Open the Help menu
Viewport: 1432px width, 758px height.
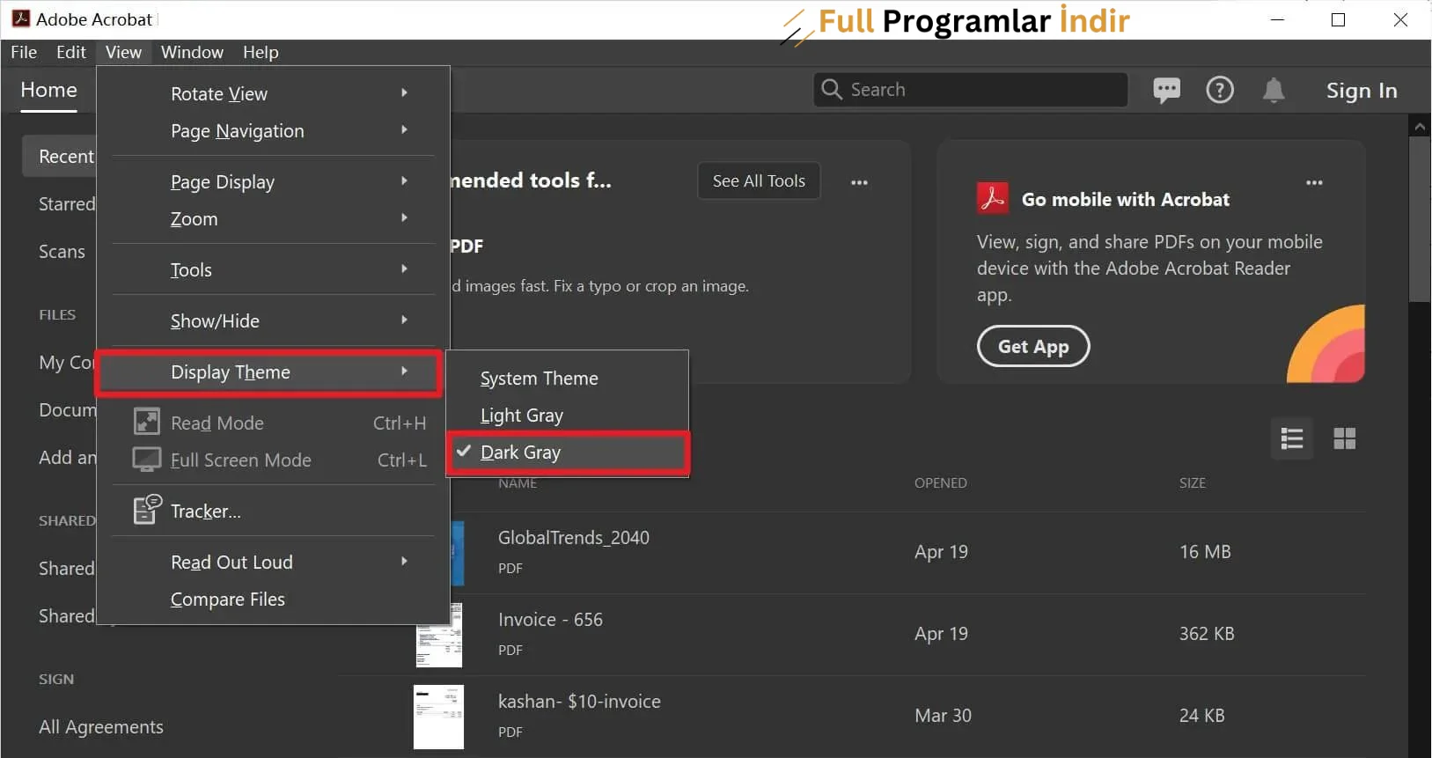click(261, 52)
